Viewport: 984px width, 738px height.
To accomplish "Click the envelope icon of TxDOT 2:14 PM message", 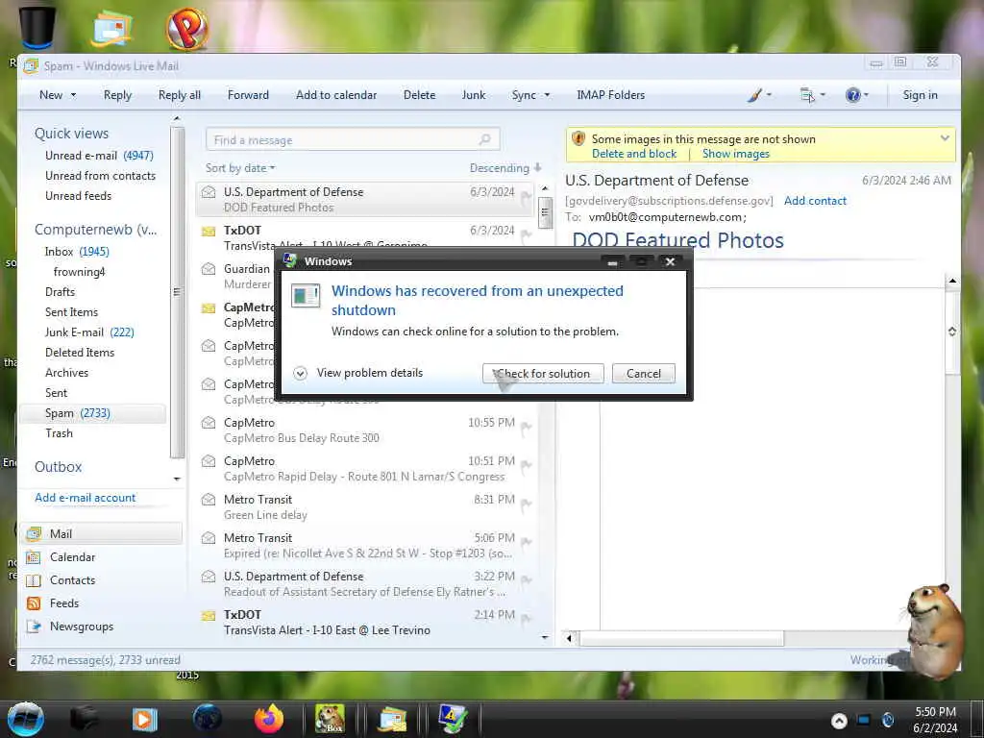I will 209,616.
